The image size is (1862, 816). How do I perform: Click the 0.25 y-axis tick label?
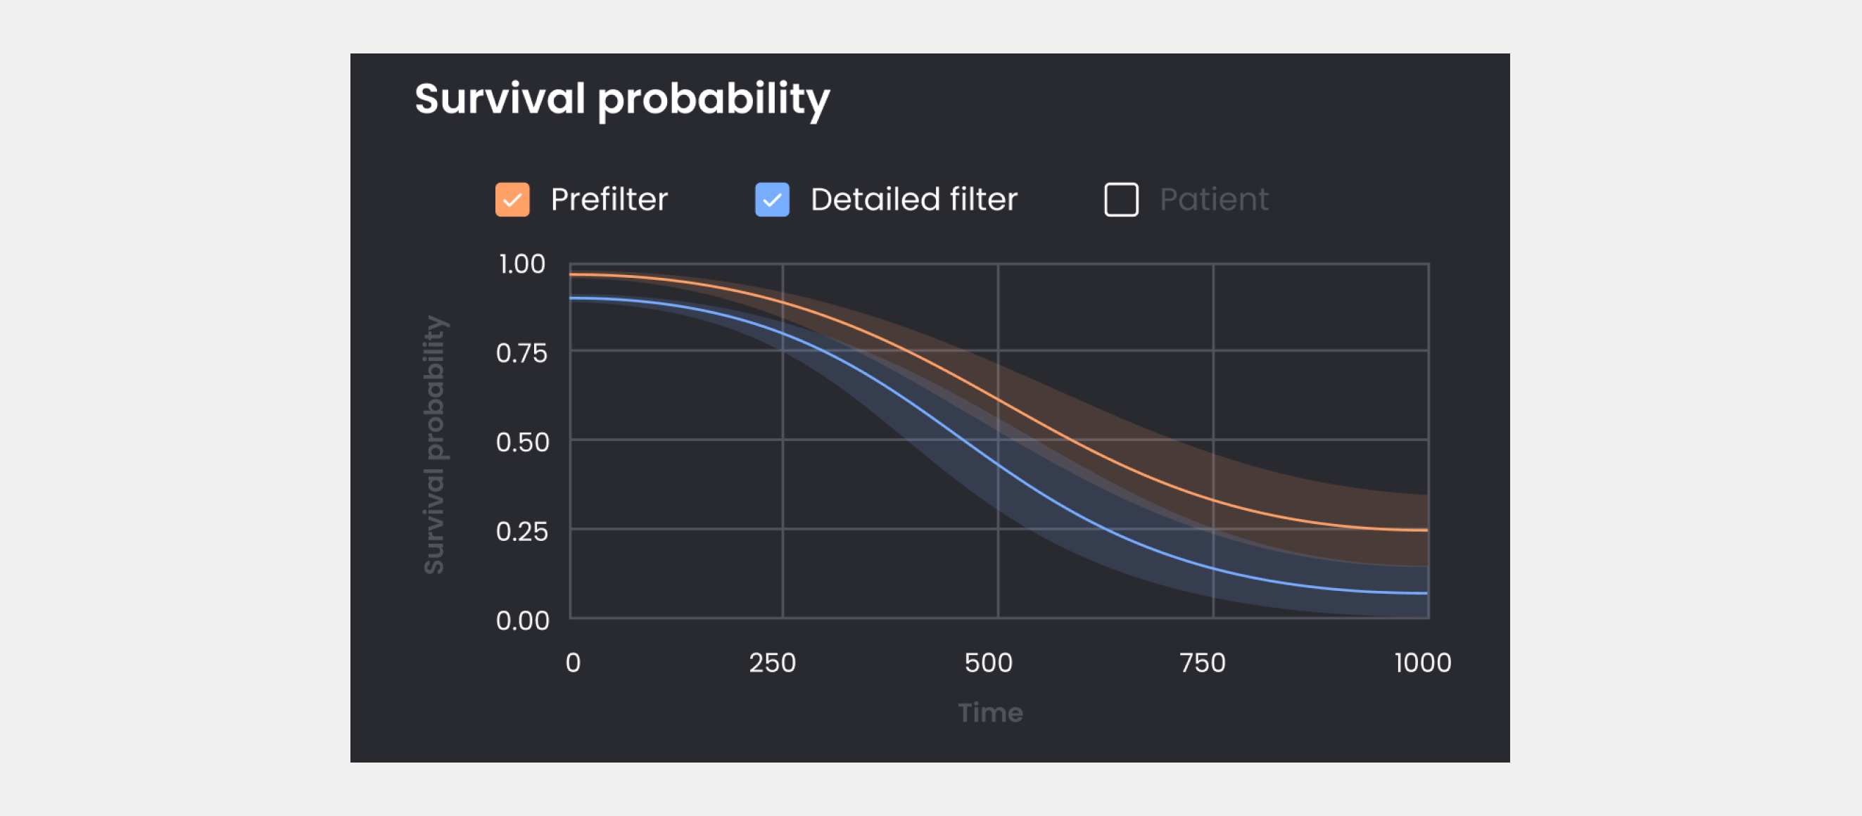522,531
